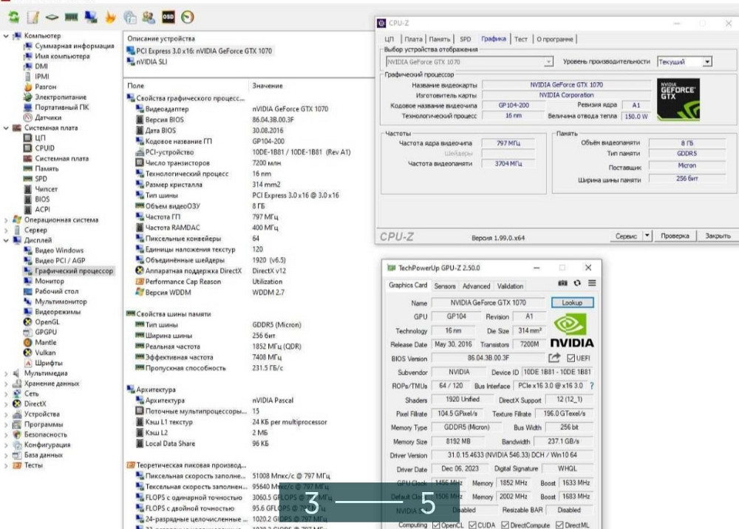Toggle the UEFI checkbox in GPU-Z
This screenshot has height=529, width=739.
[571, 358]
